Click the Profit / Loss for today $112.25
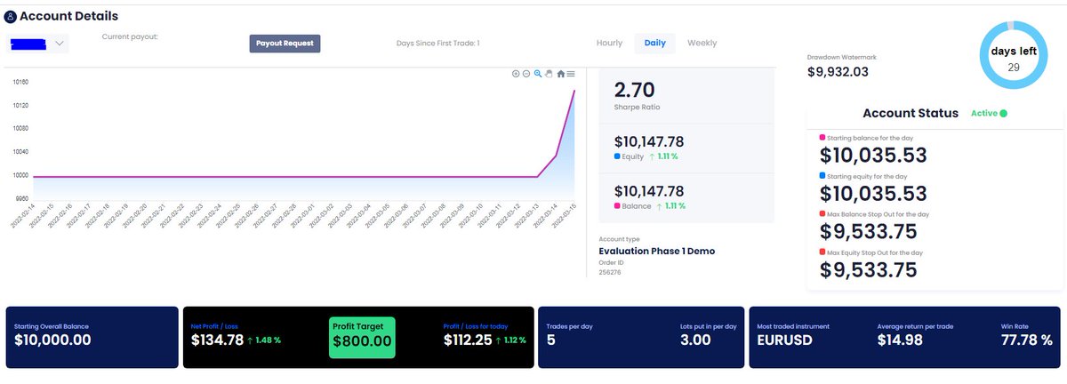This screenshot has width=1067, height=384. (468, 340)
